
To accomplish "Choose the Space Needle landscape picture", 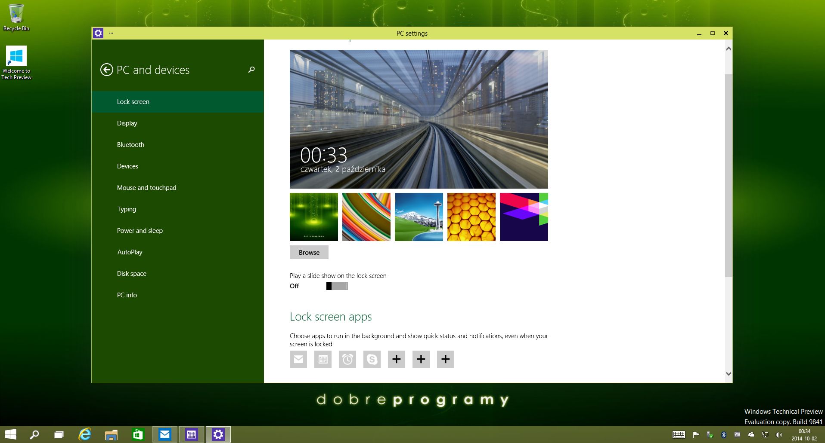I will tap(419, 217).
